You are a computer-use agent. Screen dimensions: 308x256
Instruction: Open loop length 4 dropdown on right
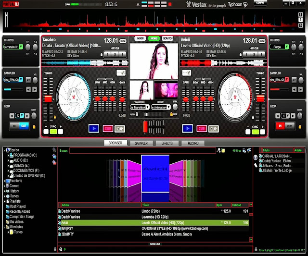(288, 116)
